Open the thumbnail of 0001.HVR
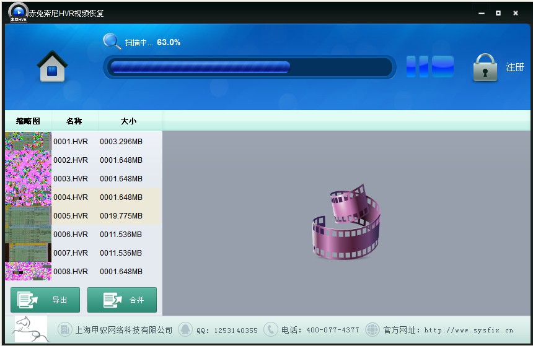Screen dimensions: 533x346 pos(29,141)
